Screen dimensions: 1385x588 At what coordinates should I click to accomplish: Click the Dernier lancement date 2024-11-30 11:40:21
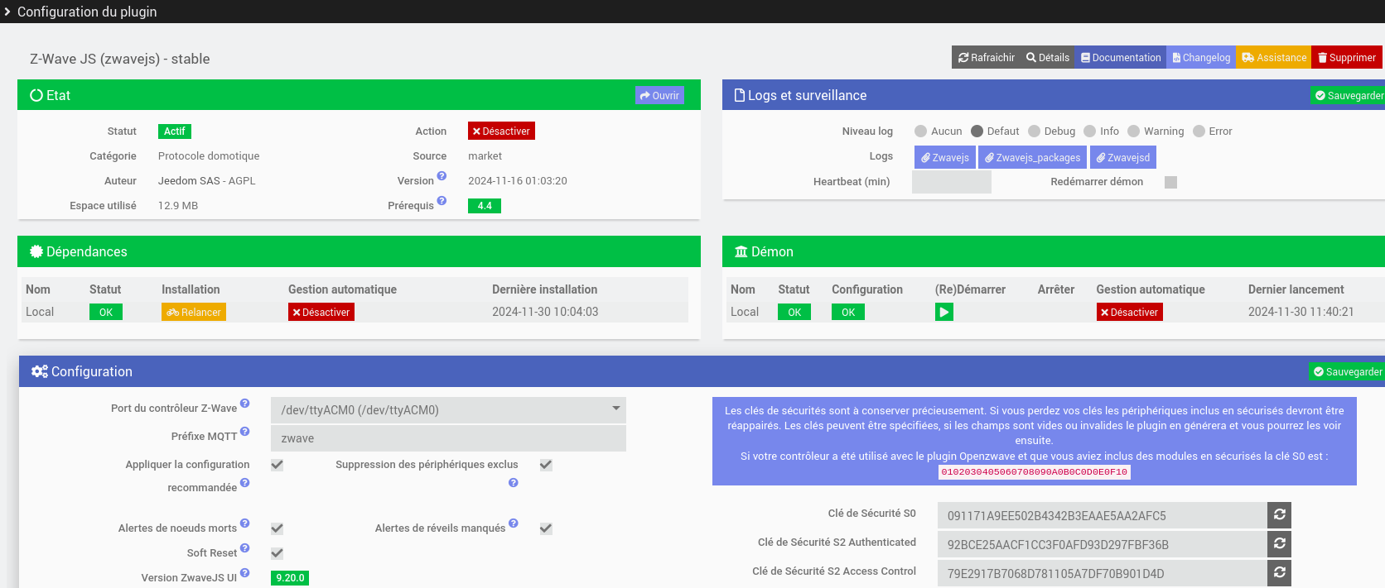click(x=1301, y=312)
